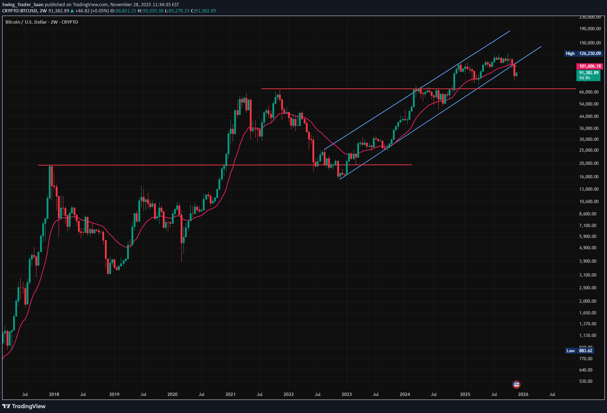
Task: Click the green up-arrow price change indicator
Action: coord(73,11)
